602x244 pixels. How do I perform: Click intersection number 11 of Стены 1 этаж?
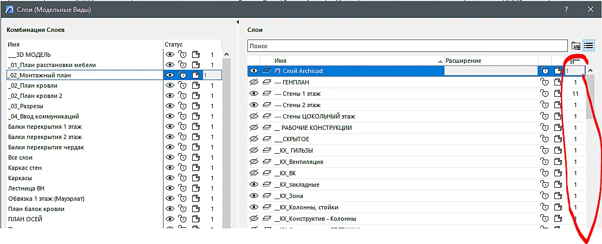(575, 94)
